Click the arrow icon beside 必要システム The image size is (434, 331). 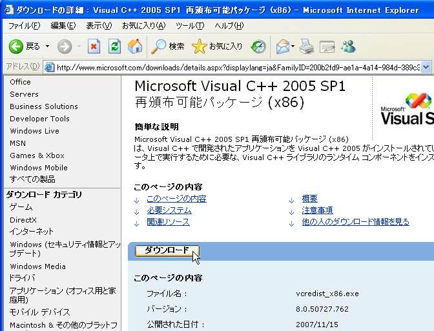pyautogui.click(x=137, y=212)
